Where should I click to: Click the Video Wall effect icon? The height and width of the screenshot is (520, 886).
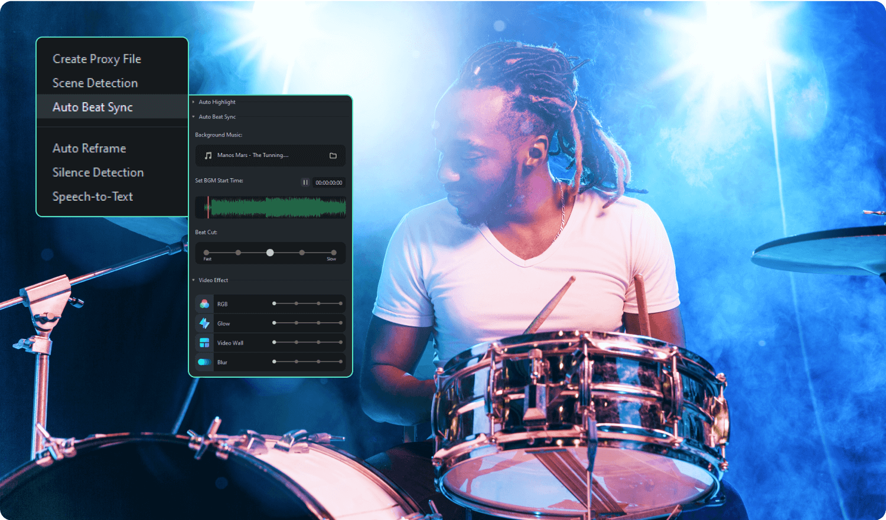tap(204, 343)
